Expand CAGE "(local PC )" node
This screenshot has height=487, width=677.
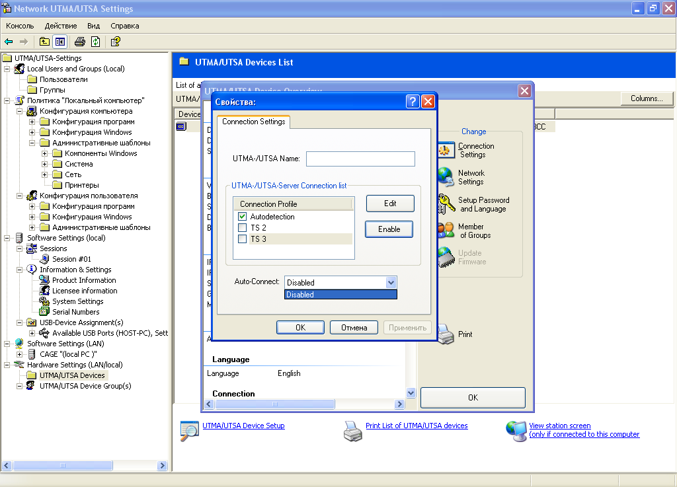point(19,354)
